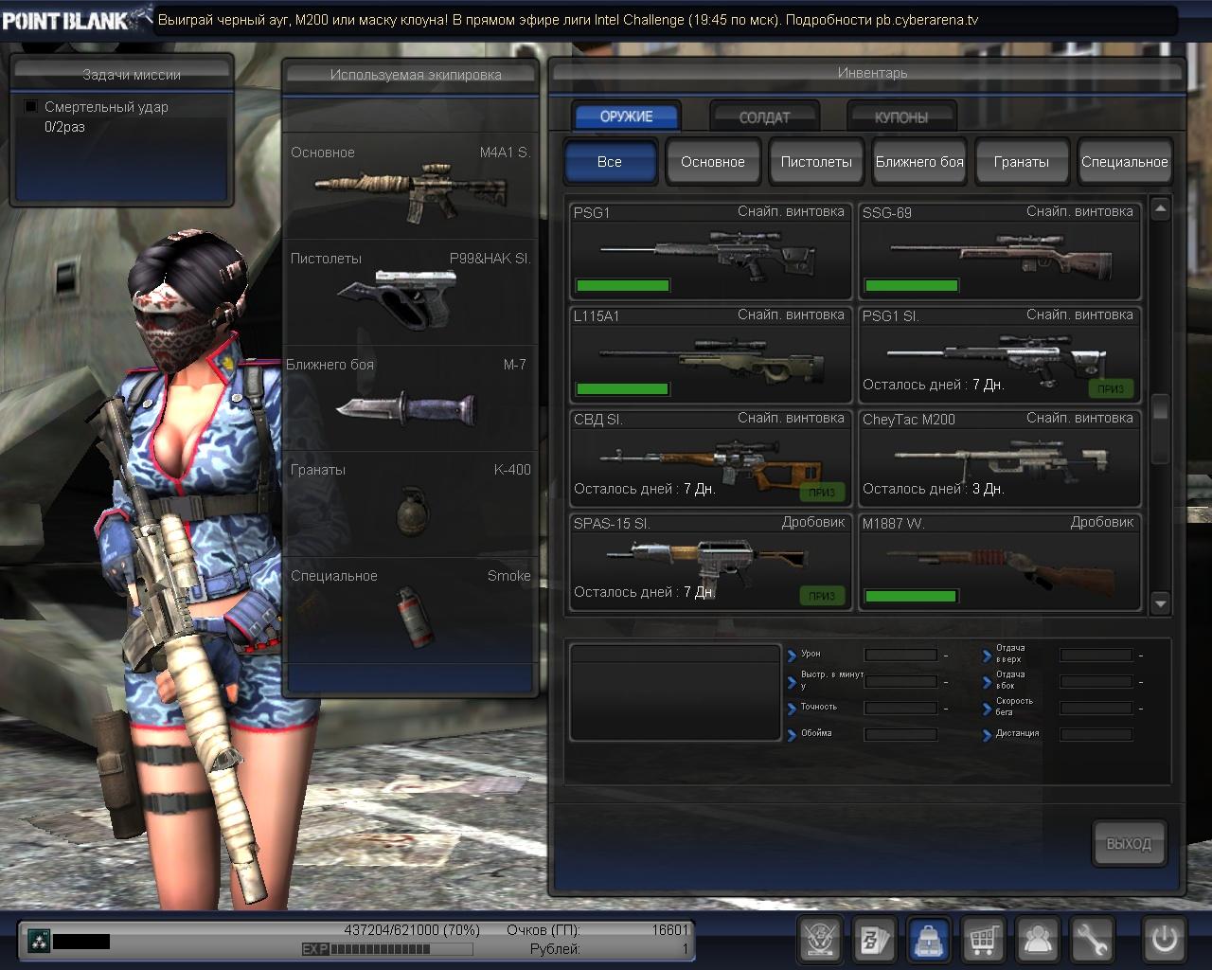Switch to the СОЛДАТ tab

764,117
